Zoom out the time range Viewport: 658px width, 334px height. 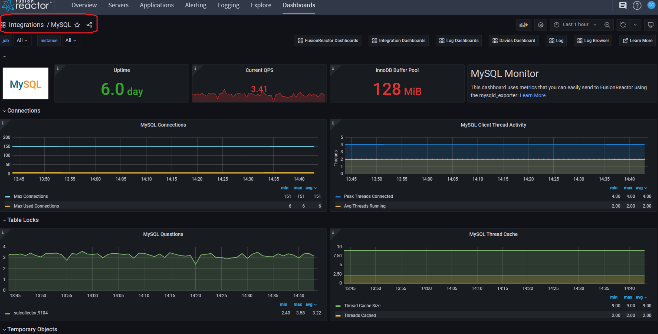click(607, 25)
